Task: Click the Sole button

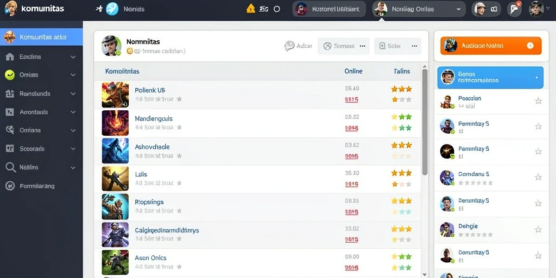Action: tap(397, 46)
